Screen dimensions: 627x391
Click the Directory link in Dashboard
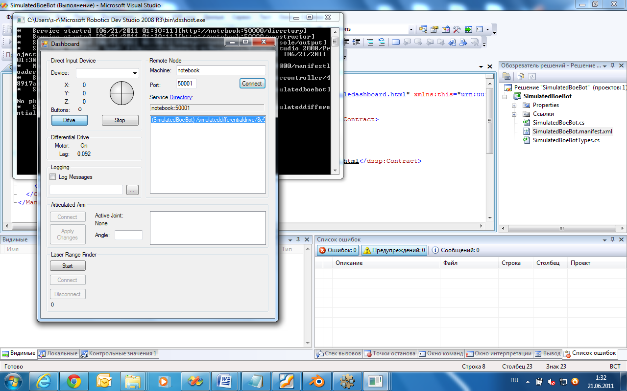(x=181, y=97)
